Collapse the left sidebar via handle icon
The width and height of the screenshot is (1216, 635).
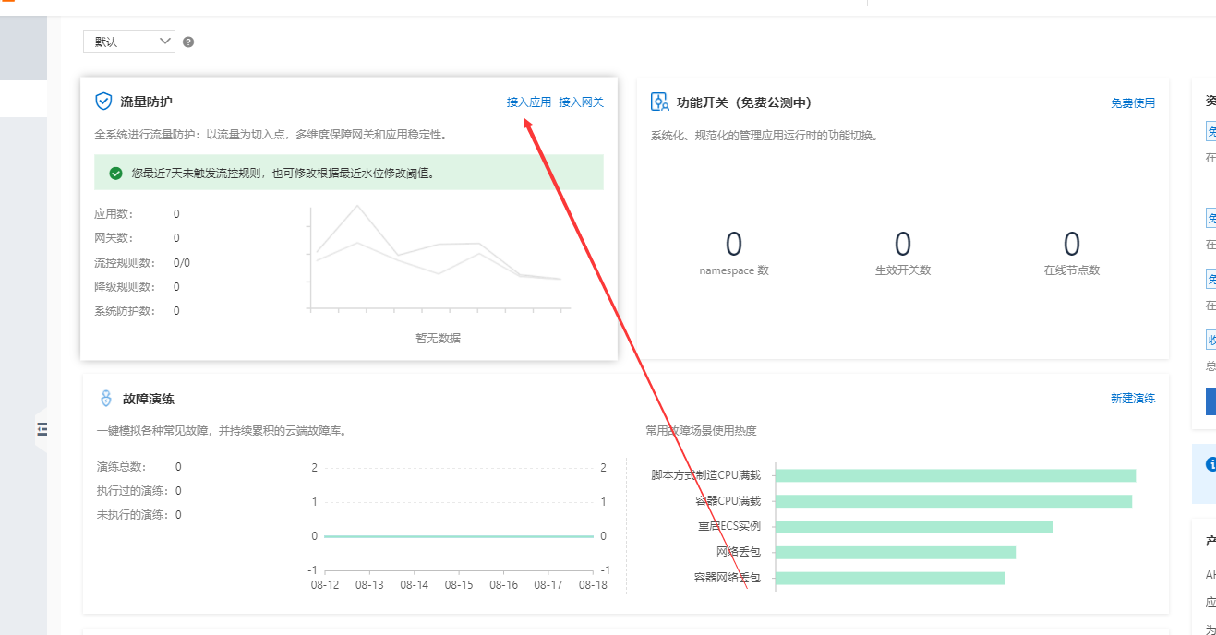pyautogui.click(x=42, y=428)
